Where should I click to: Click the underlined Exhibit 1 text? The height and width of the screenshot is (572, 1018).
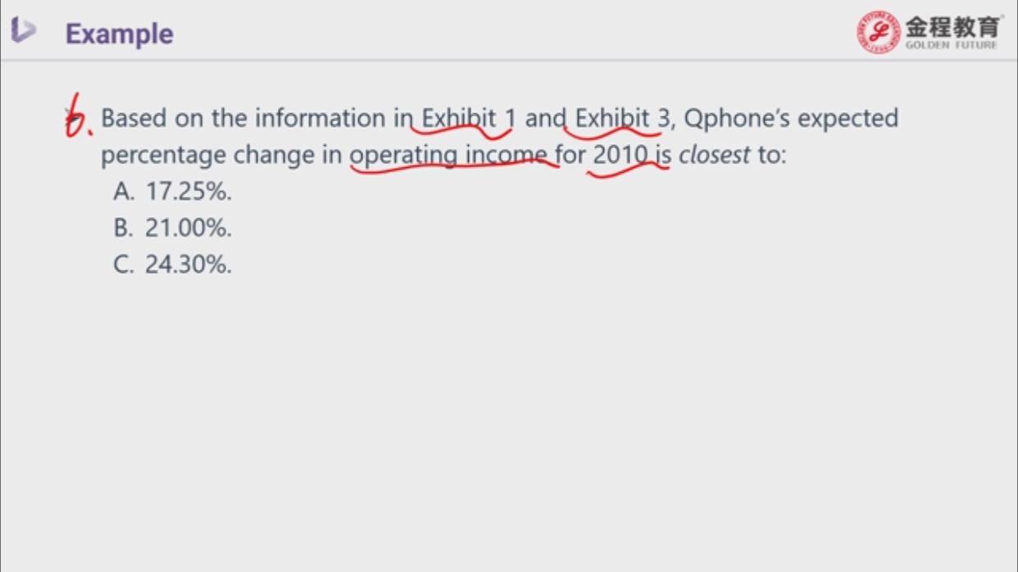point(469,118)
